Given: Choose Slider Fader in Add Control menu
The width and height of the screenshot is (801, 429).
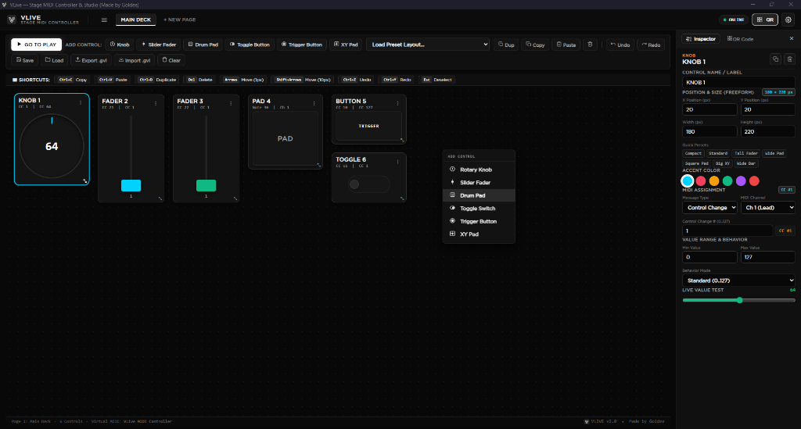Looking at the screenshot, I should pyautogui.click(x=479, y=182).
